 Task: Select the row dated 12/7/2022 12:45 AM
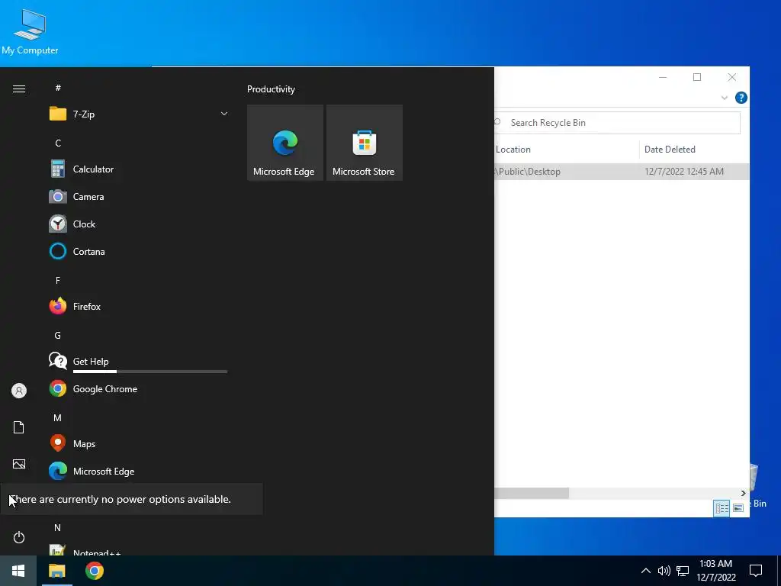click(x=622, y=172)
